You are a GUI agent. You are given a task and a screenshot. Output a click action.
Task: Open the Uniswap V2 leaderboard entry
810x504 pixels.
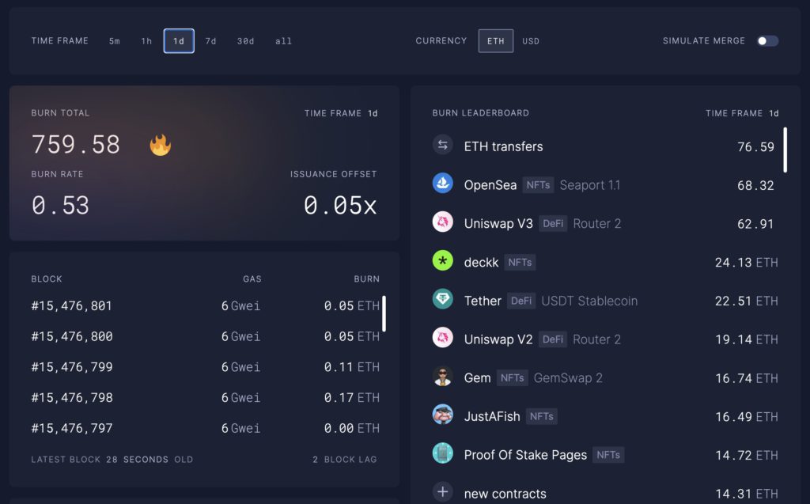[605, 339]
